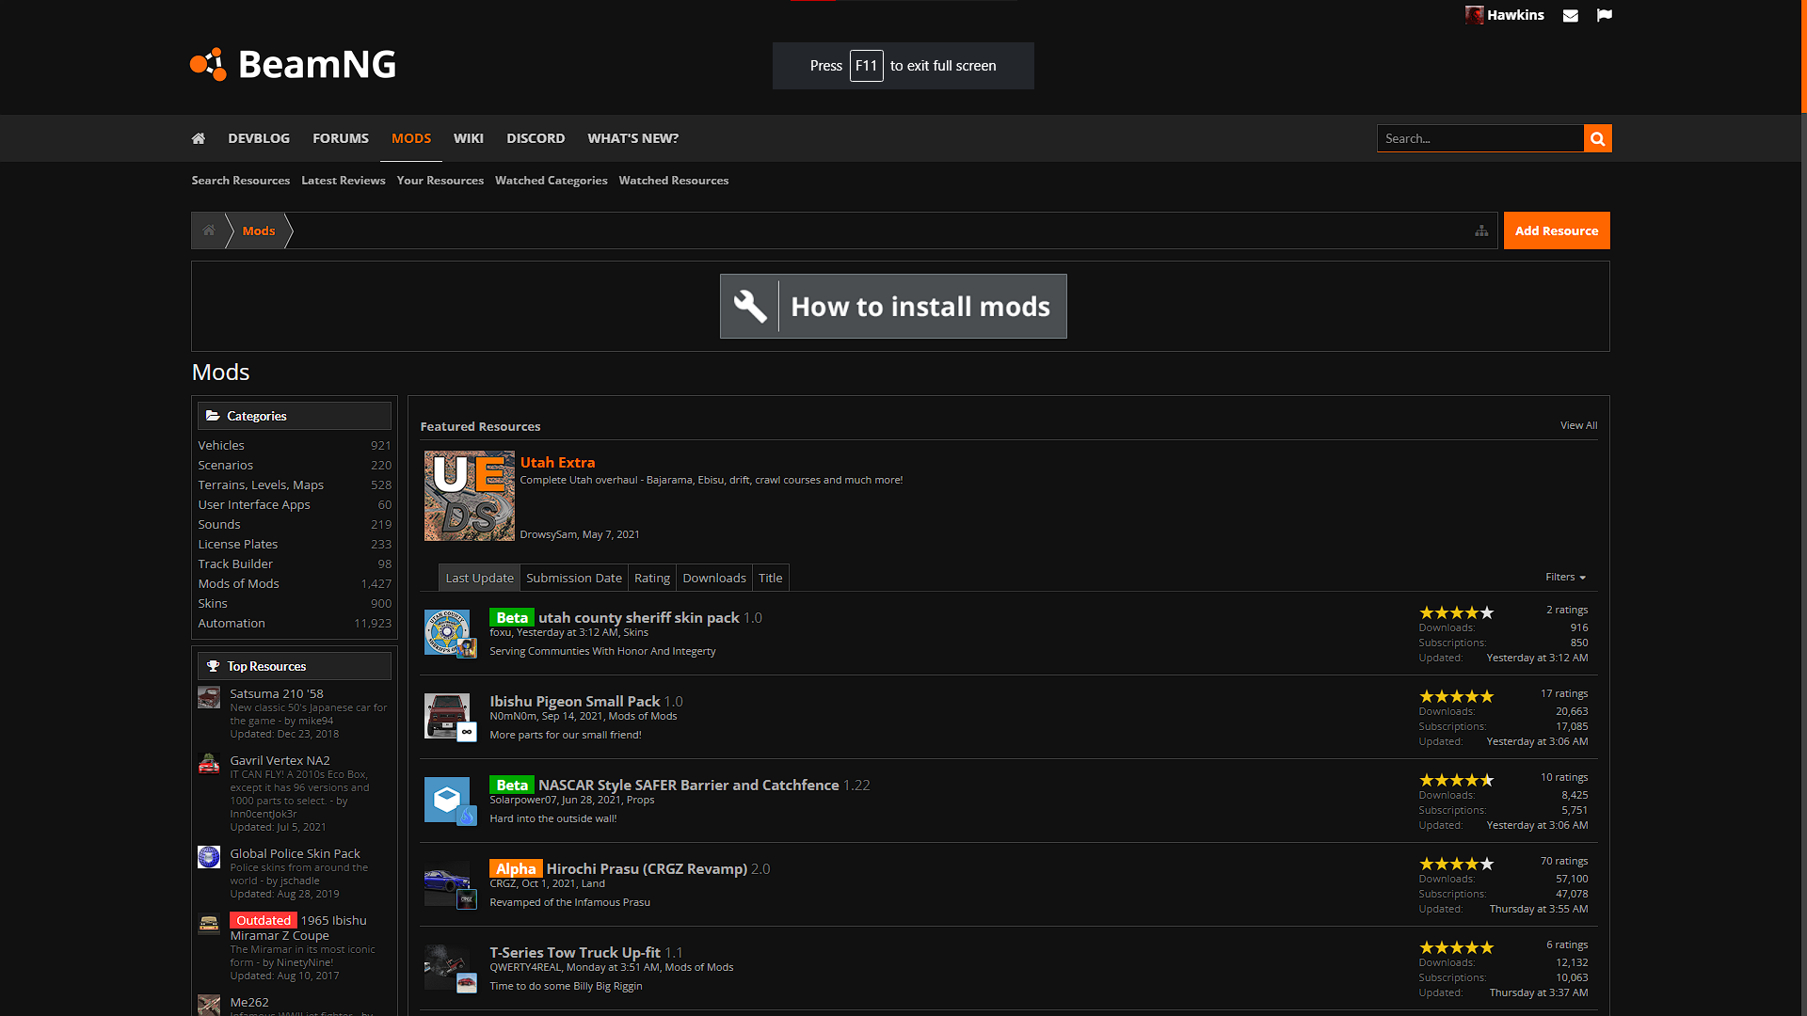Image resolution: width=1807 pixels, height=1016 pixels.
Task: Open the Utah Extra featured thumbnail
Action: click(x=469, y=496)
